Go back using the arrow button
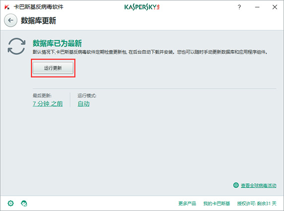Image resolution: width=284 pixels, height=211 pixels. tap(11, 20)
